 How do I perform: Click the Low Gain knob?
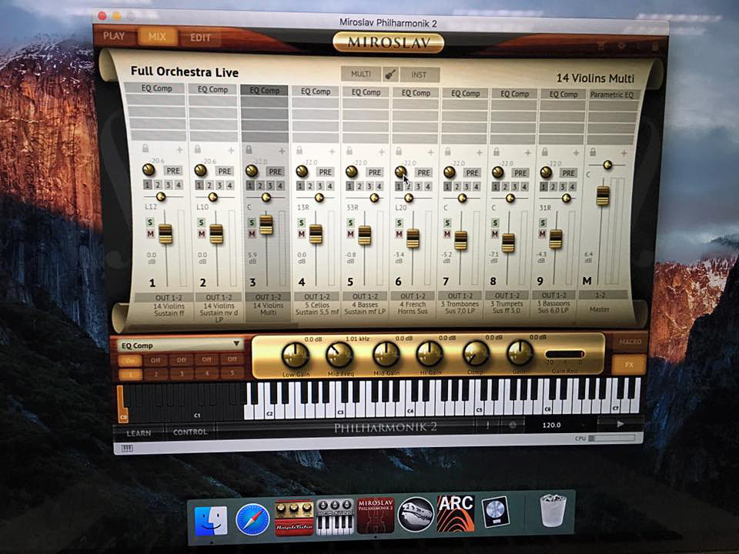click(x=295, y=355)
